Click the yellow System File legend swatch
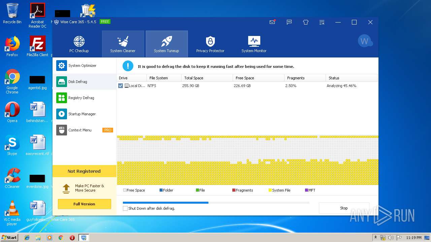The height and width of the screenshot is (242, 431). (x=270, y=190)
